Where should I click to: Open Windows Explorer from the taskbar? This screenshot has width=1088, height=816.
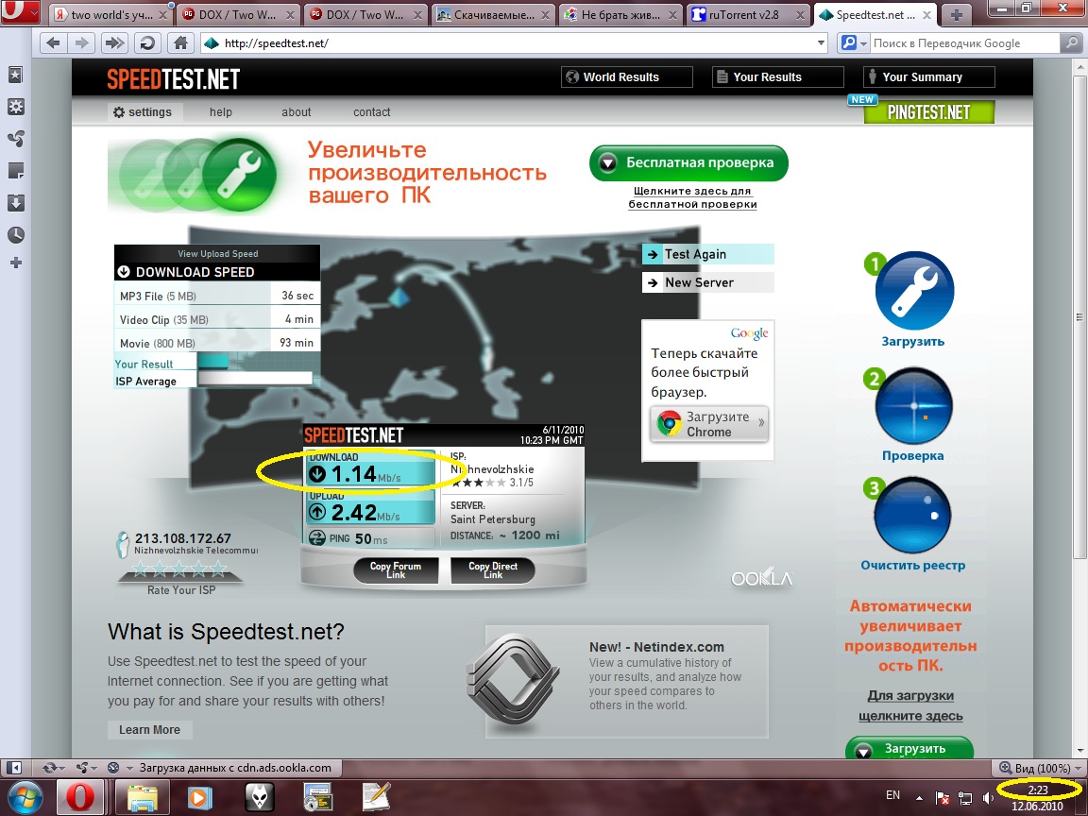point(142,797)
